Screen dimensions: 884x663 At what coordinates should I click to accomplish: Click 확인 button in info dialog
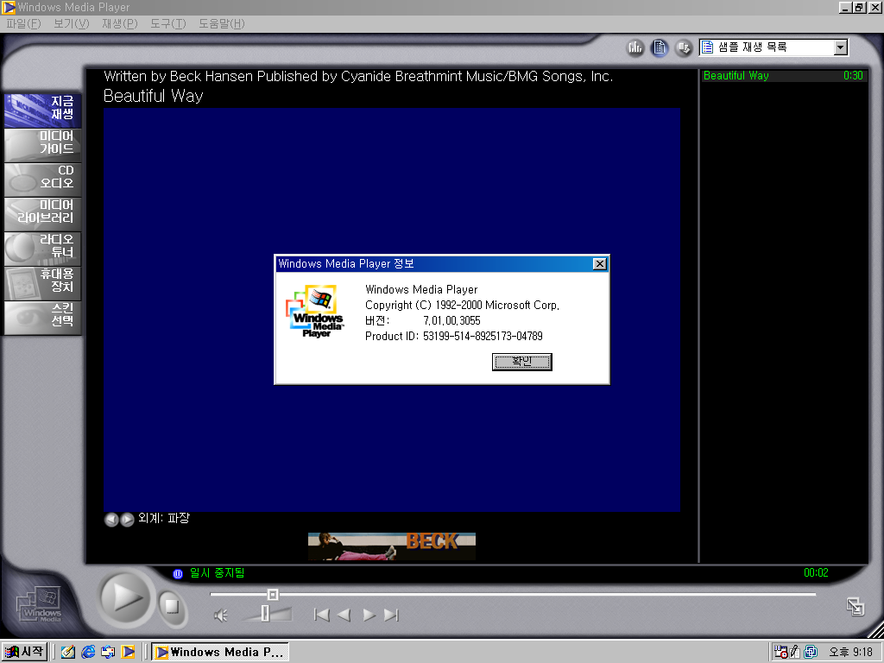(x=522, y=362)
